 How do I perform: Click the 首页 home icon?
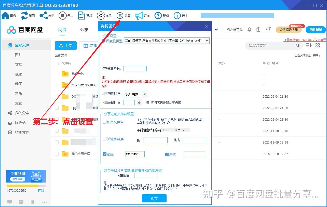(5, 16)
